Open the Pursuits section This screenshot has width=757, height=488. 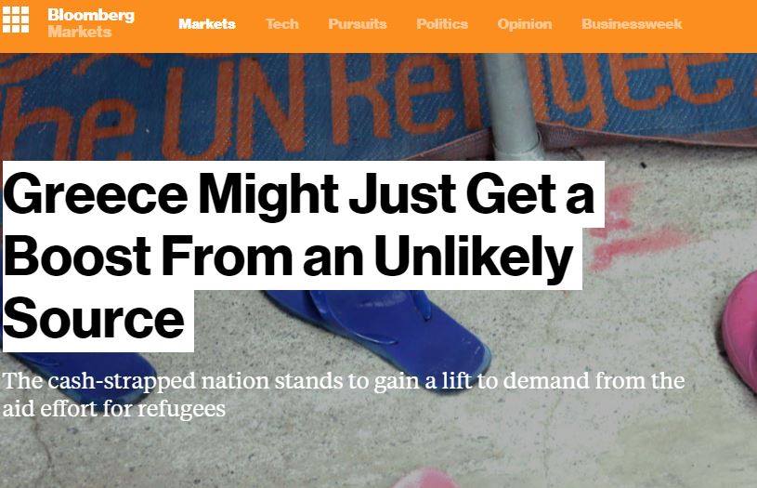pyautogui.click(x=358, y=23)
